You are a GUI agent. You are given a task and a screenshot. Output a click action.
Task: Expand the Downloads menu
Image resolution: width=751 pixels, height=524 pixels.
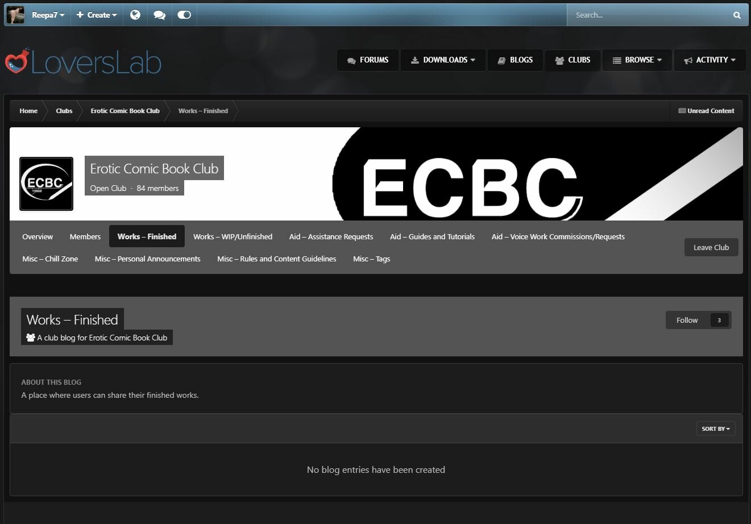443,60
